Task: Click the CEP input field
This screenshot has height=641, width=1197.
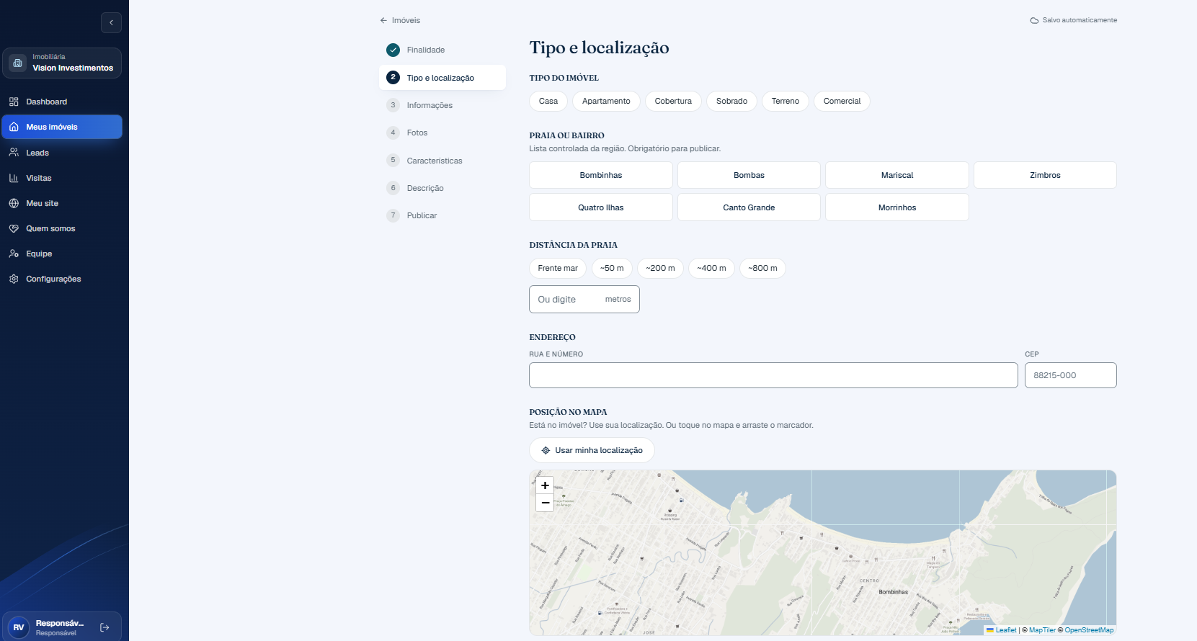Action: click(x=1071, y=375)
